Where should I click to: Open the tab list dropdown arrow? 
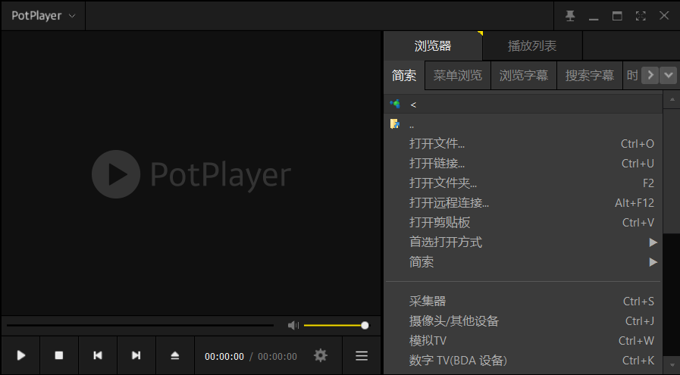(668, 75)
